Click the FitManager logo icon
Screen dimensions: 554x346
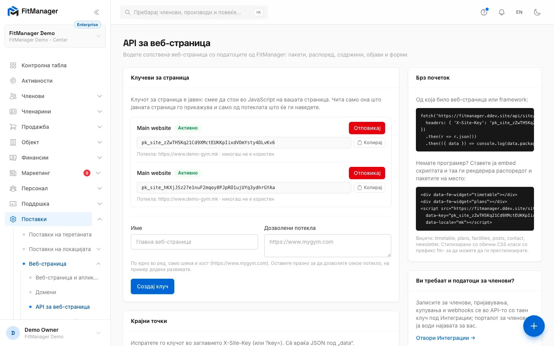(x=13, y=12)
